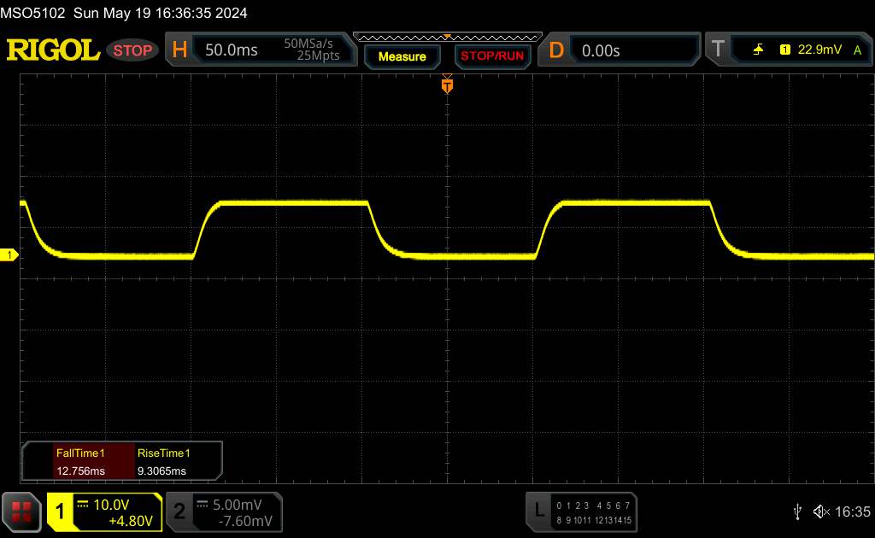
Task: Select channel 1 10.0V scale
Action: coord(111,505)
